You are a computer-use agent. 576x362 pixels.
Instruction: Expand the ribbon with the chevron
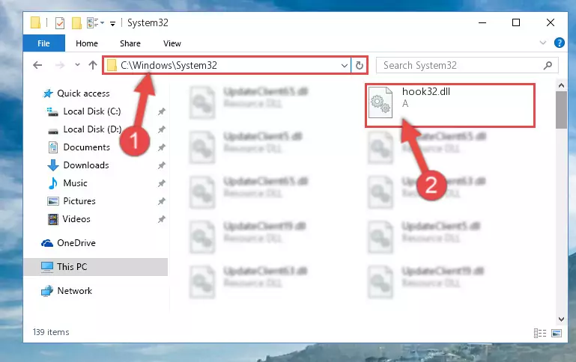(x=542, y=43)
